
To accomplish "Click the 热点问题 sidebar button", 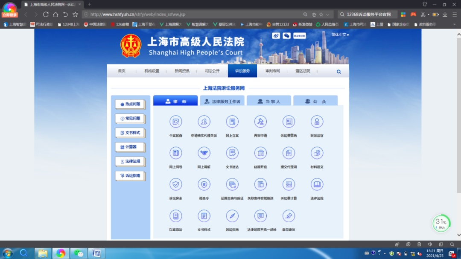I will click(130, 104).
